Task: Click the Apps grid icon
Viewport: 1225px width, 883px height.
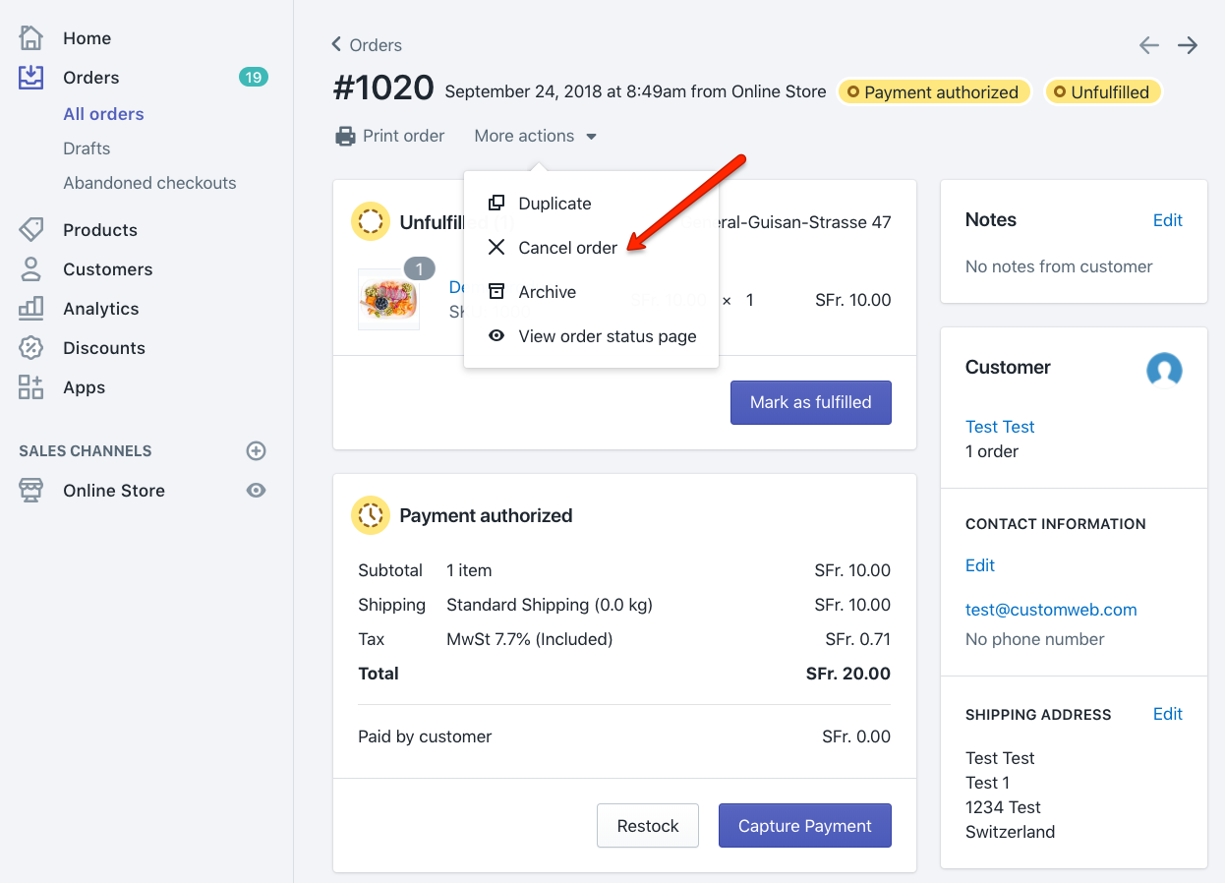Action: 31,387
